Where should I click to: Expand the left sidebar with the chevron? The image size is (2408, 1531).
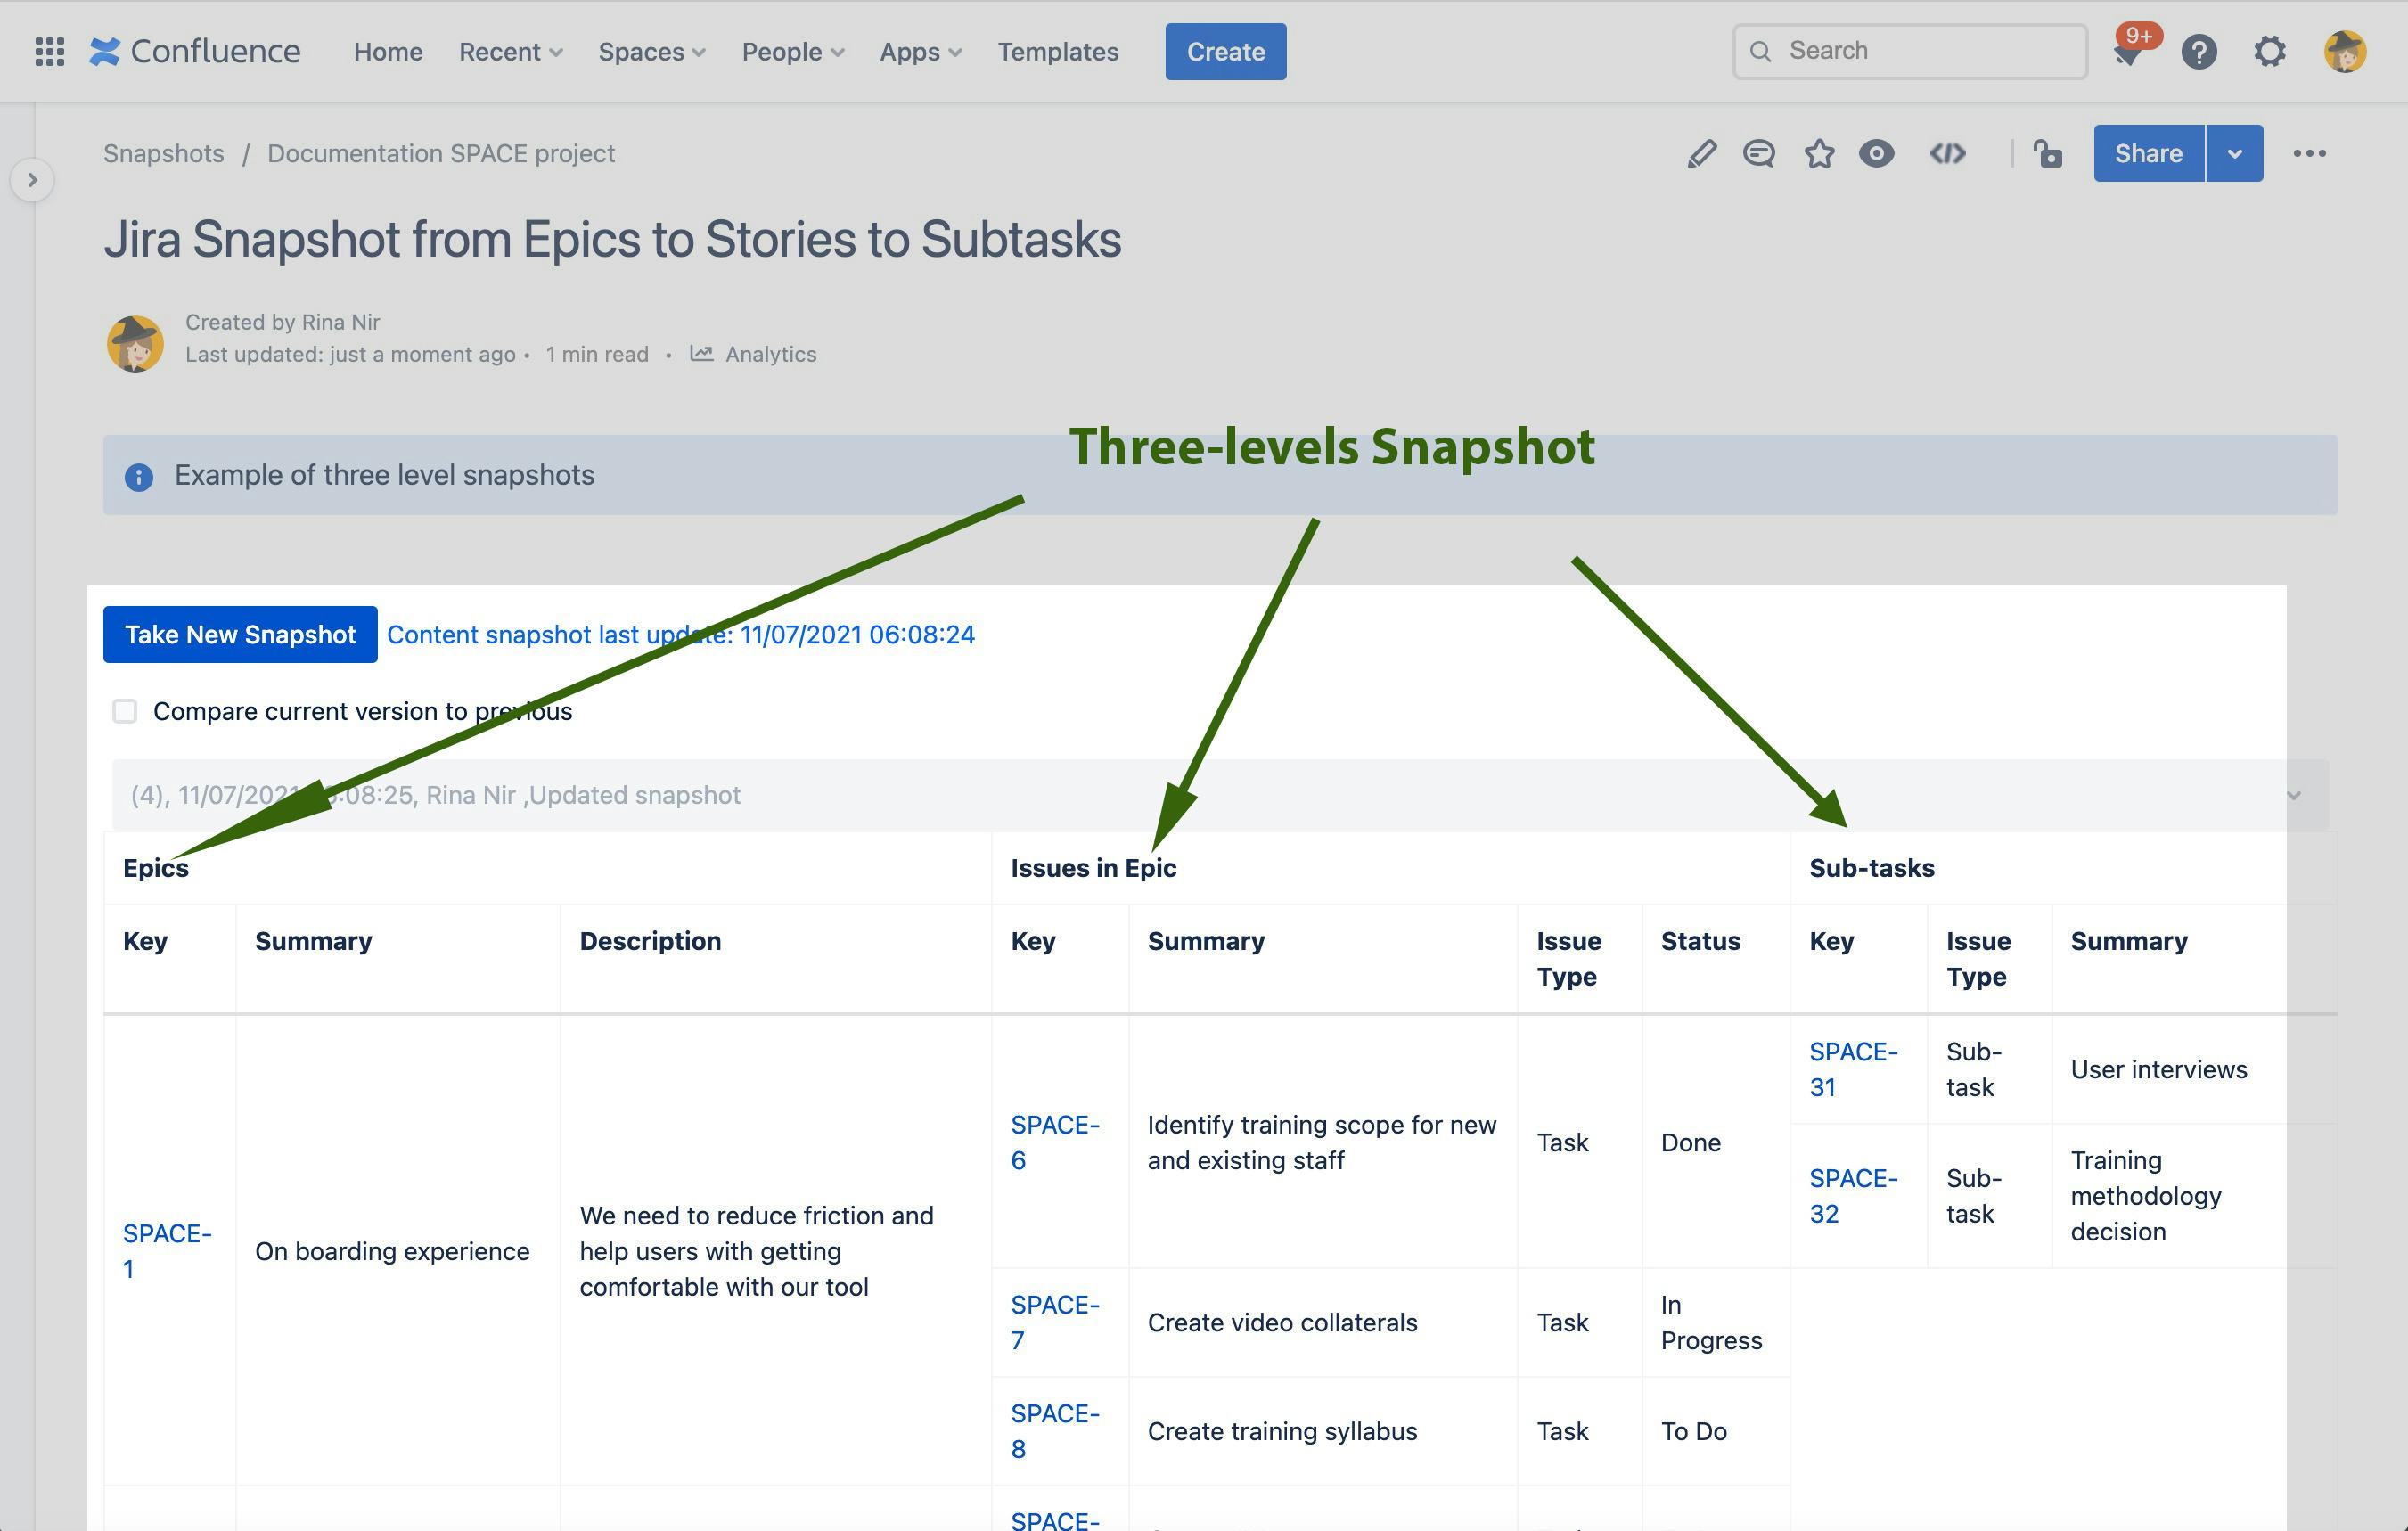35,180
